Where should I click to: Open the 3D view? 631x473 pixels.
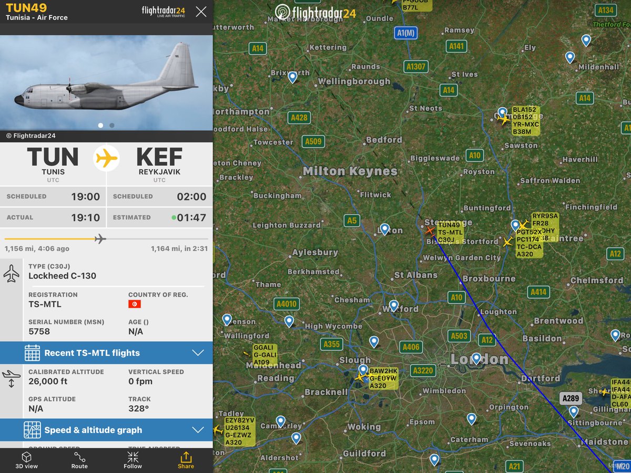point(26,460)
